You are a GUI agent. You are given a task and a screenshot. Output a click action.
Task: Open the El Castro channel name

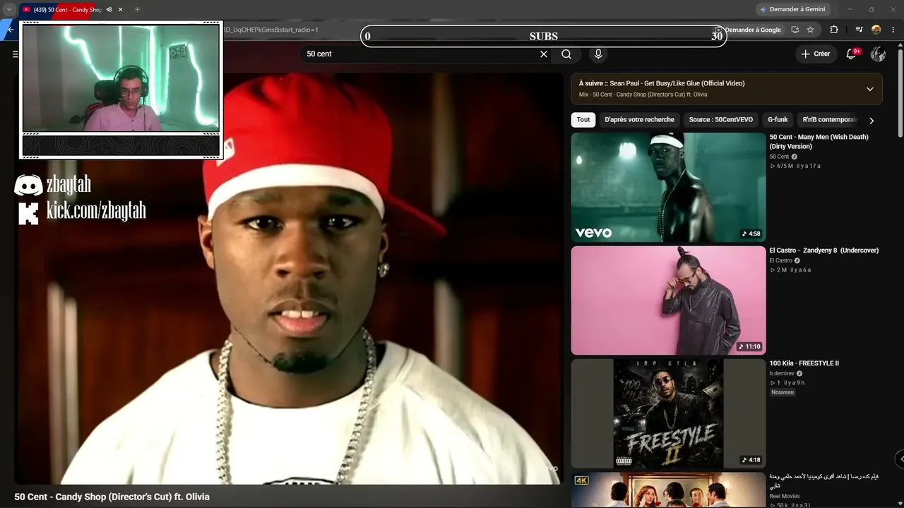pos(780,260)
